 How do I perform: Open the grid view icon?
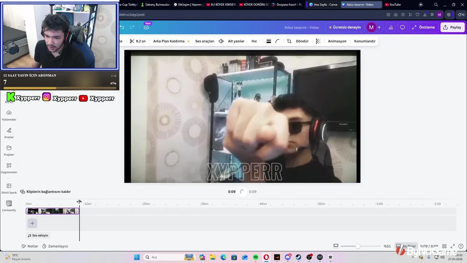(444, 246)
